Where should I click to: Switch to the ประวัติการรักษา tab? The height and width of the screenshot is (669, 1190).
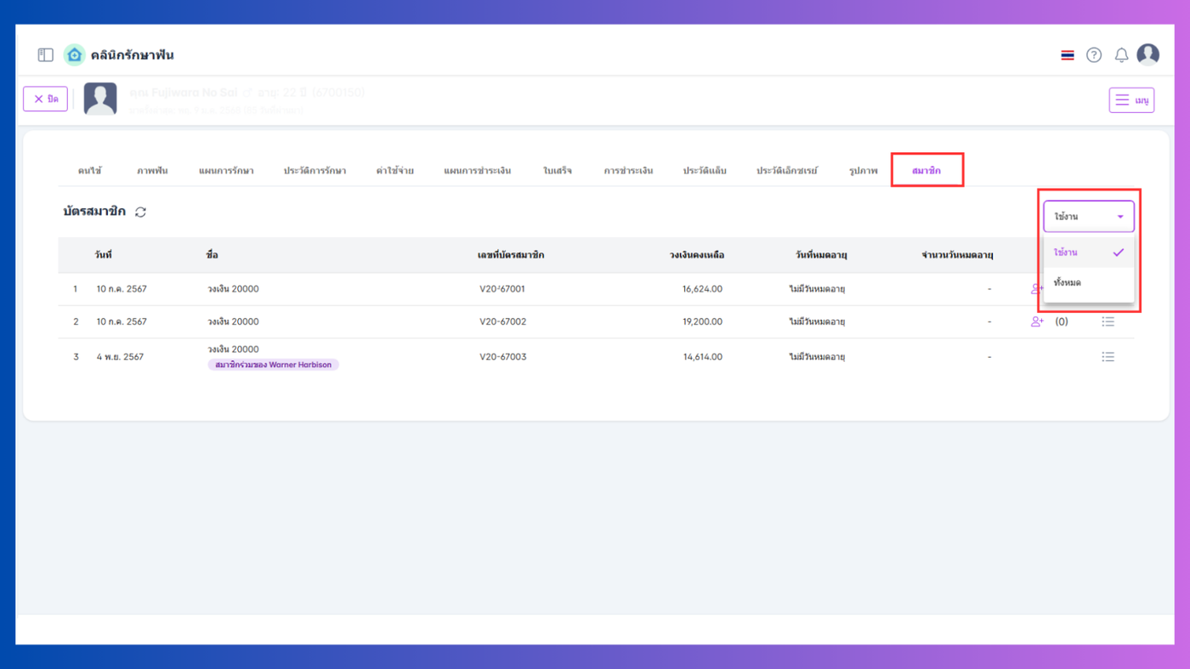click(x=314, y=171)
